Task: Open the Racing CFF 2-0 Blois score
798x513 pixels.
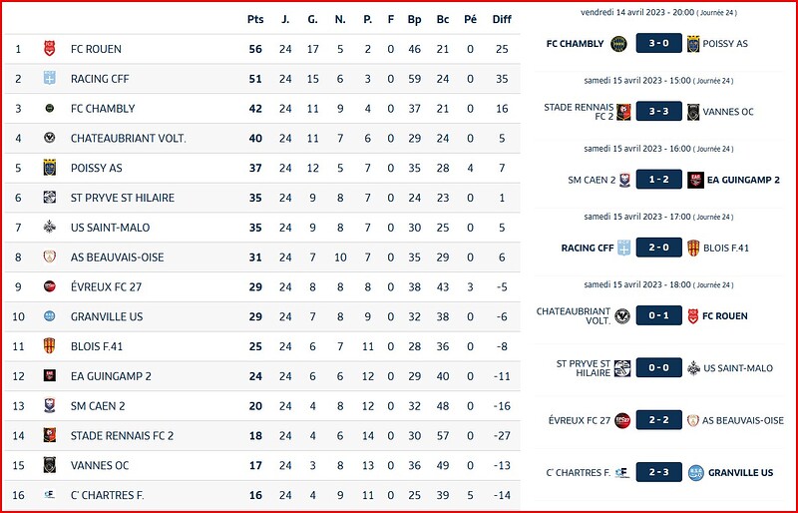Action: coord(658,248)
